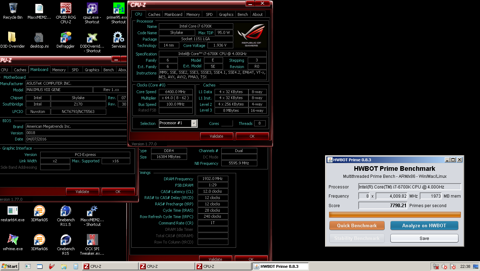Open Memory tab in front CPU-Z window

(193, 14)
